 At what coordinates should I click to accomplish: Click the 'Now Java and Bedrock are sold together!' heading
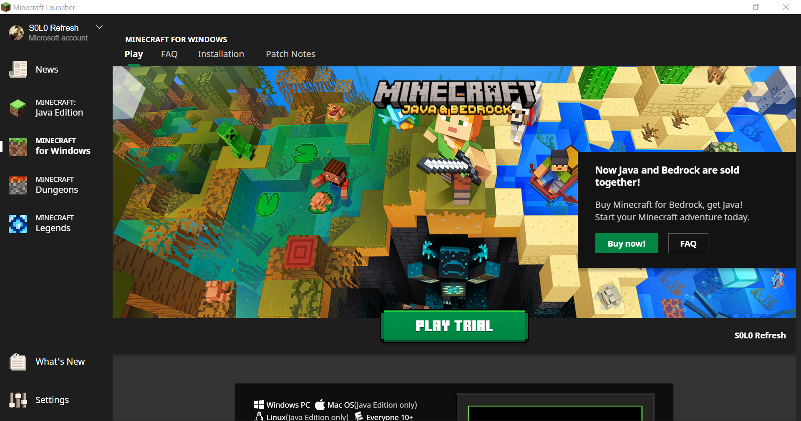point(667,176)
